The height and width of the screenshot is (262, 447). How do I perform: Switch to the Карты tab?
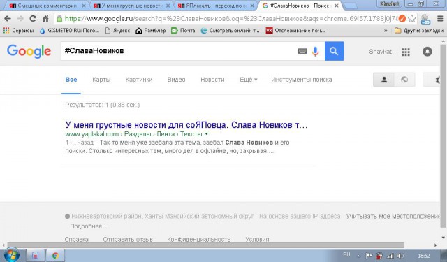(101, 80)
